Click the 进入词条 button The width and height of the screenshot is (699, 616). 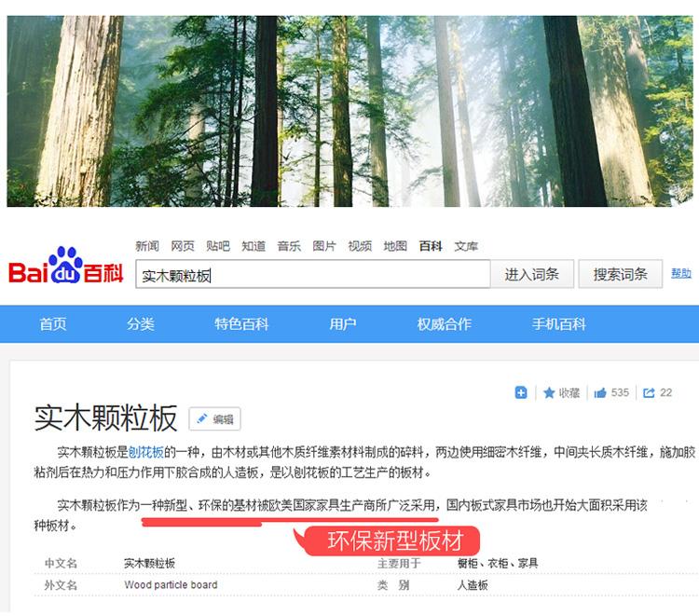coord(531,274)
